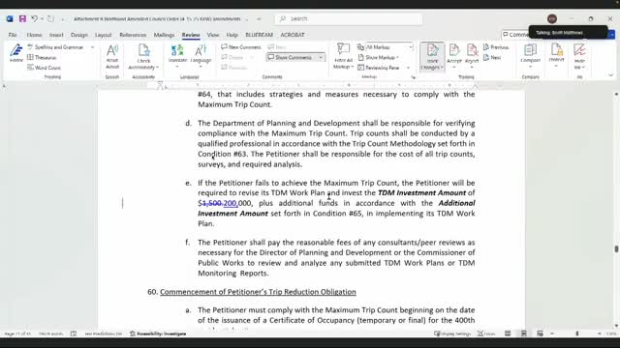This screenshot has width=620, height=348.
Task: Click the Read Aloud icon
Action: [x=112, y=56]
